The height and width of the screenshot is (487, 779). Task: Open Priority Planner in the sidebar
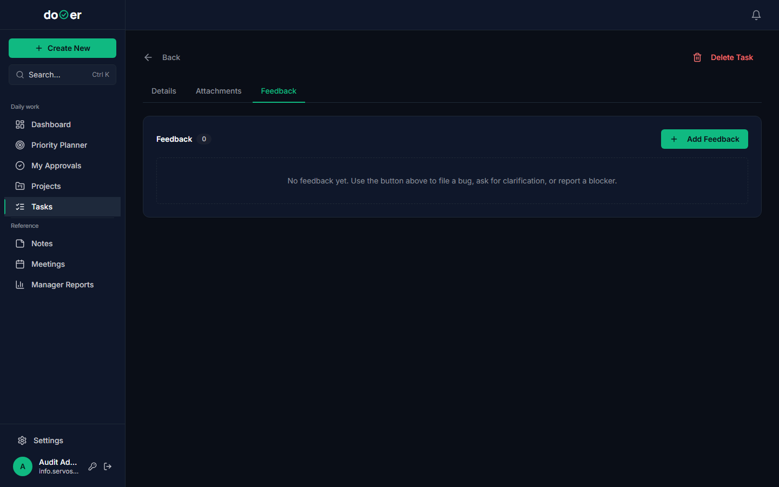(x=62, y=145)
